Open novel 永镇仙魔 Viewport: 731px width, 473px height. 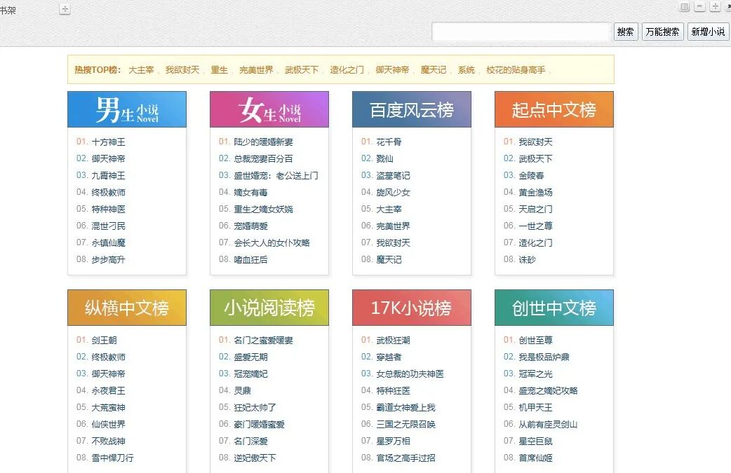tap(108, 242)
